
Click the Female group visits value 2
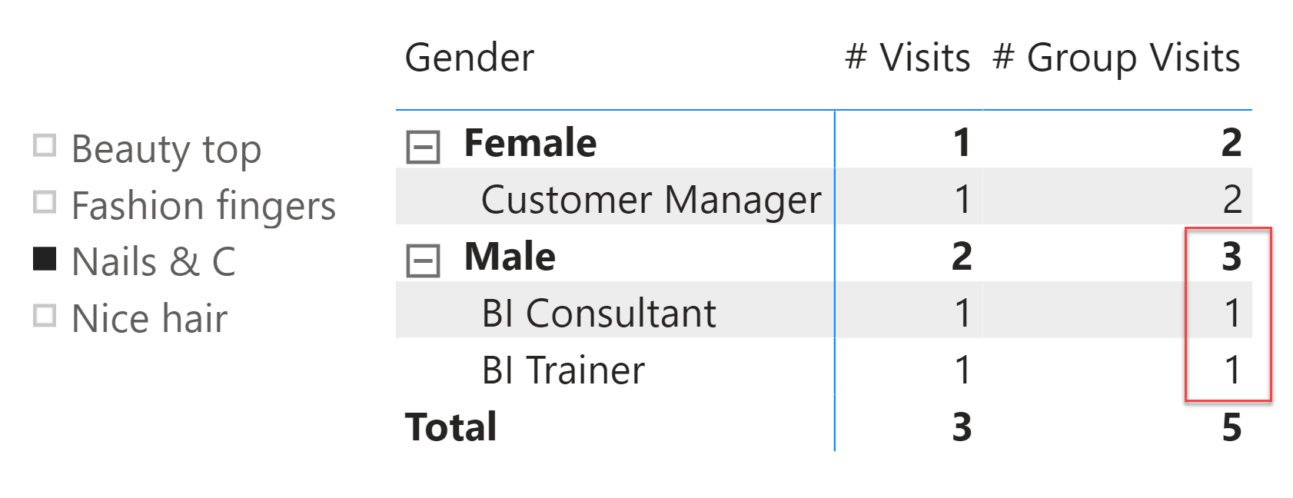[x=1232, y=143]
